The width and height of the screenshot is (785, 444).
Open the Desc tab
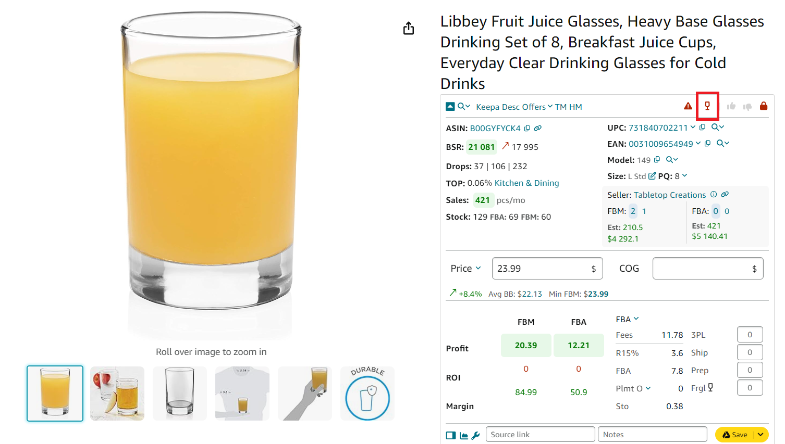point(510,107)
